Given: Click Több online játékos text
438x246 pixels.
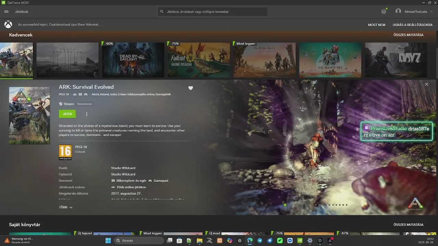Looking at the screenshot, I should (x=131, y=187).
